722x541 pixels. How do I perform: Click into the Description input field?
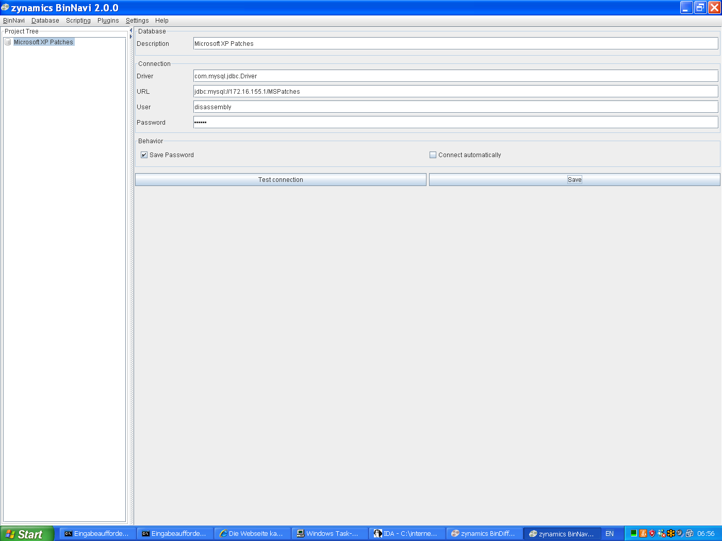(x=456, y=44)
